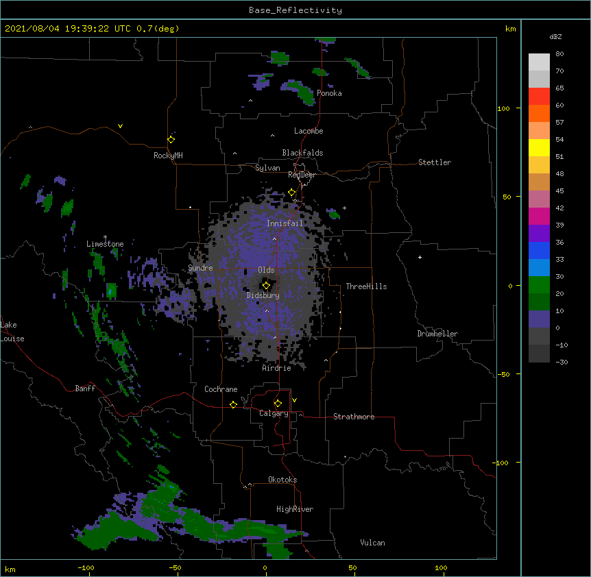The height and width of the screenshot is (577, 591).
Task: Click the 0 tick label on bottom axis
Action: pyautogui.click(x=265, y=568)
